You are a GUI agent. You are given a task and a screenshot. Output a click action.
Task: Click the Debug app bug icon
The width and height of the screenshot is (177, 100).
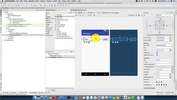[45, 6]
